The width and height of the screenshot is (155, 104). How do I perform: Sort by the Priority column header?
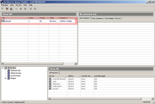point(44,18)
